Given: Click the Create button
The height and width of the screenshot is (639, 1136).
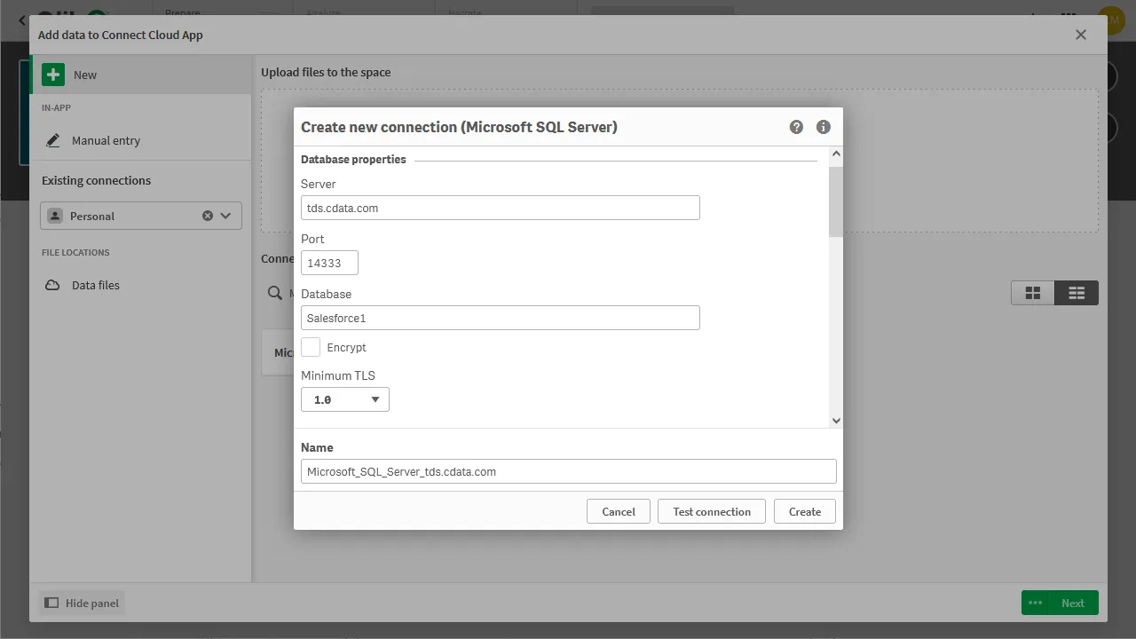Looking at the screenshot, I should 805,511.
